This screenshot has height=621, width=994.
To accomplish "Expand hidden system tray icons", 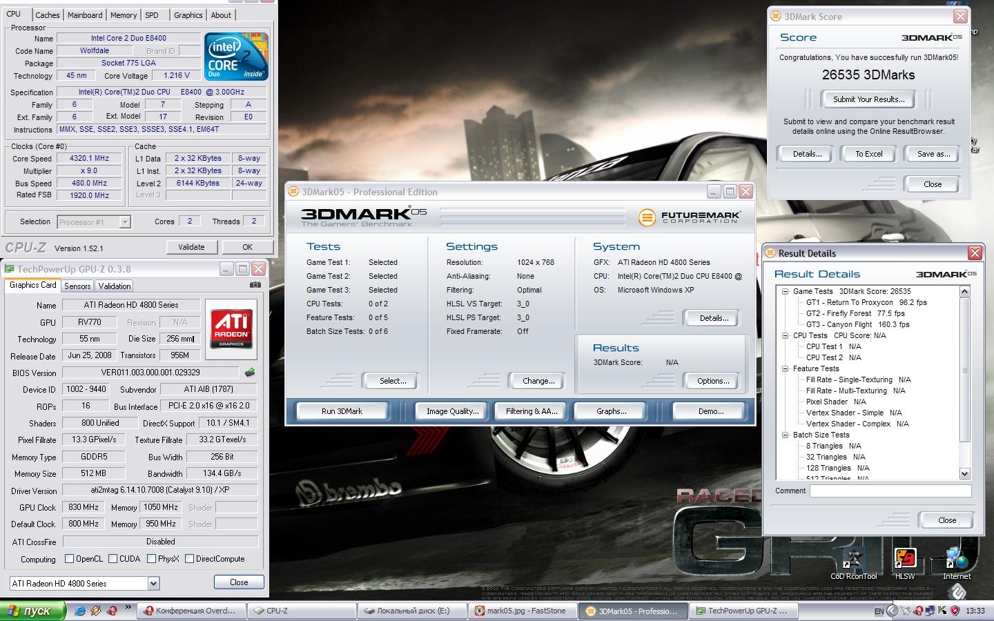I will click(x=894, y=611).
